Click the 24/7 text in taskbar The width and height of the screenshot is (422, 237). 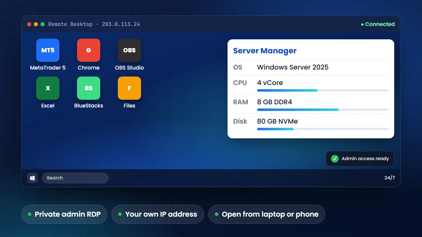(390, 178)
